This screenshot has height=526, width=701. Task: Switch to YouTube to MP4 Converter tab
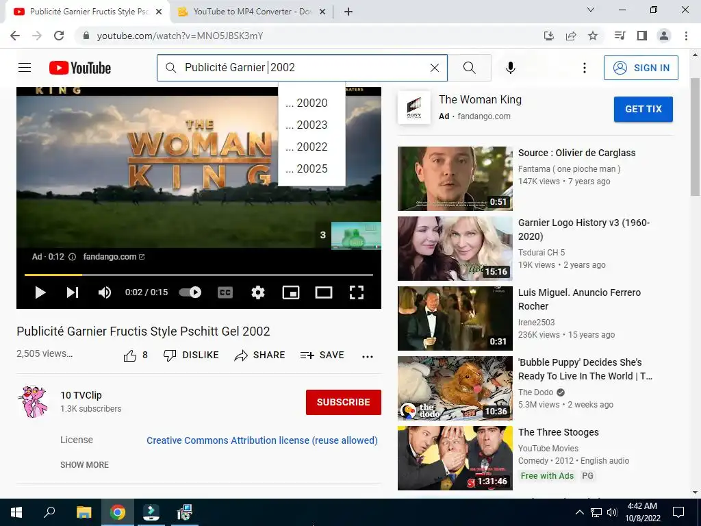[x=252, y=12]
